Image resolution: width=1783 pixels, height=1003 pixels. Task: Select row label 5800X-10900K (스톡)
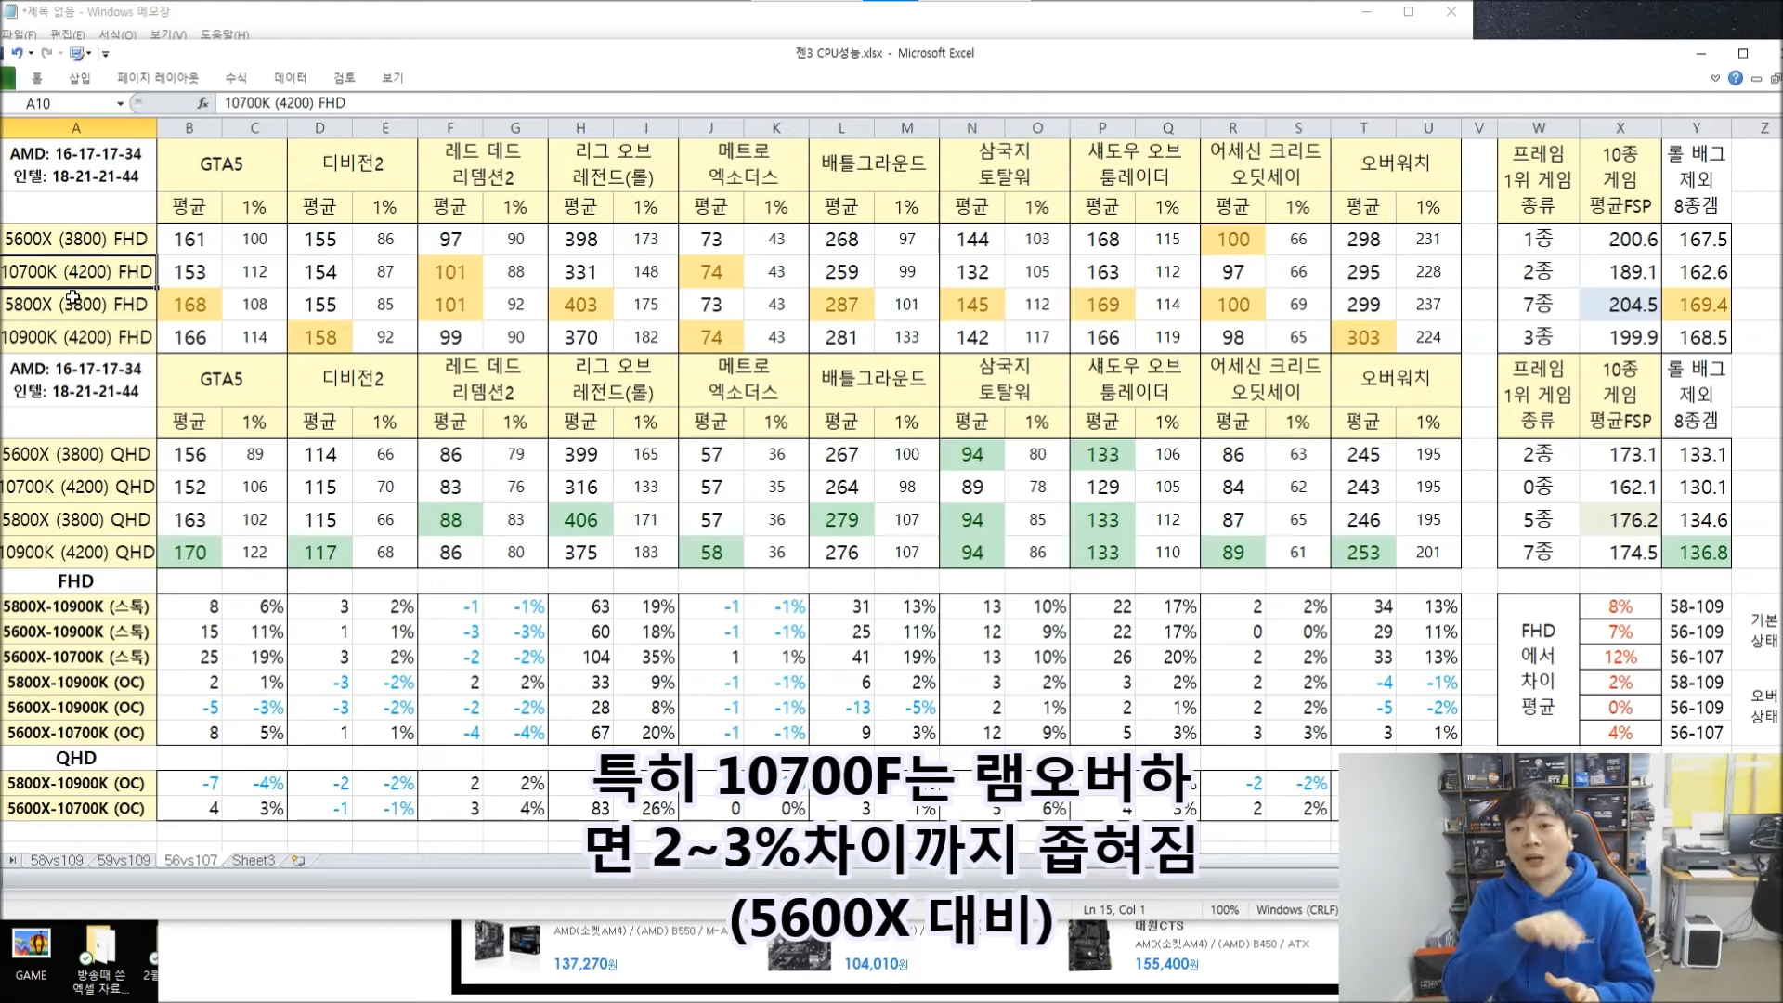click(x=77, y=606)
